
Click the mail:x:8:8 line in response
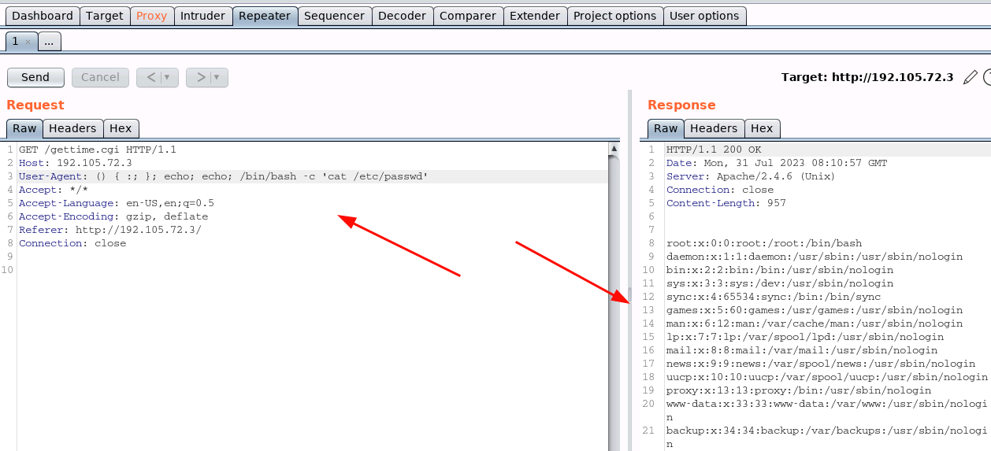[x=802, y=350]
